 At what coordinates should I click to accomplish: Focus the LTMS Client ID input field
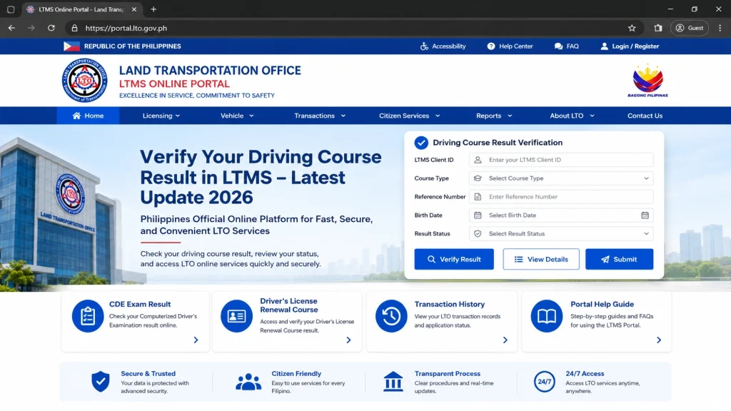pos(561,160)
